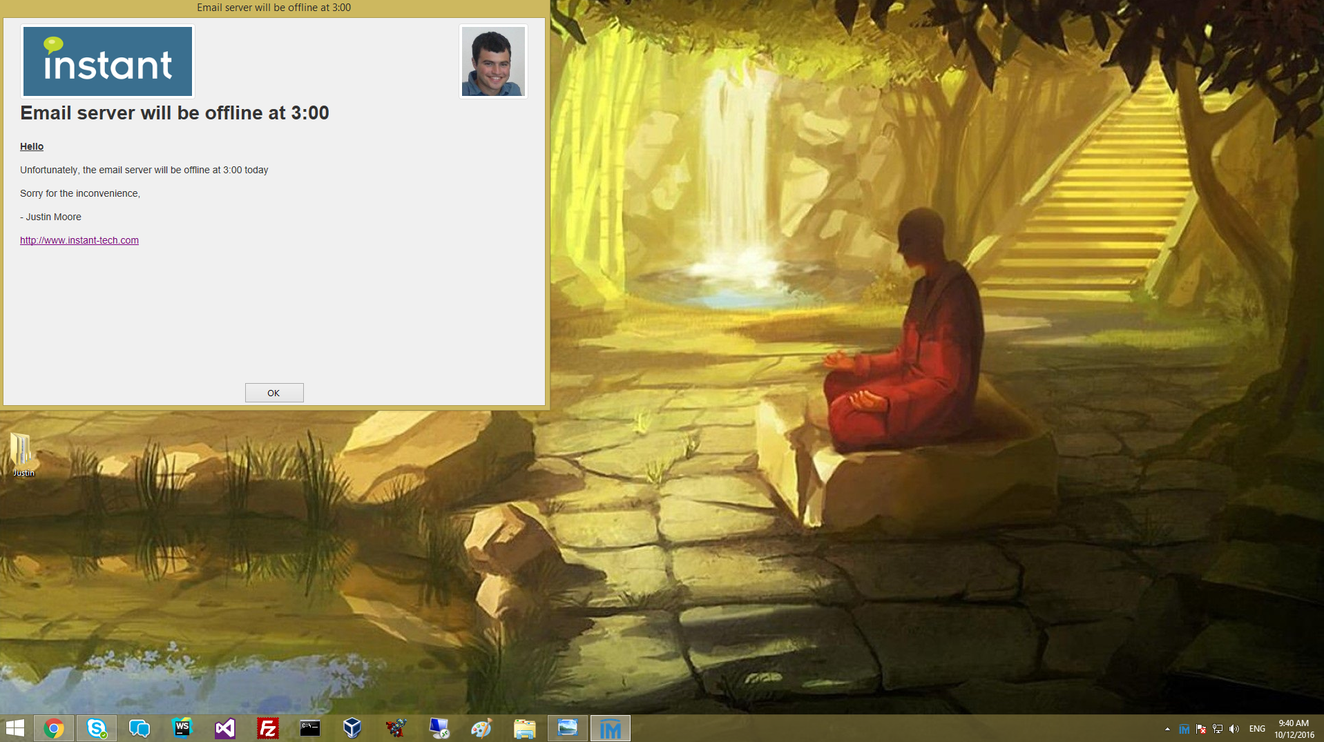Click 'Sorry for the inconvenience,' line
This screenshot has height=742, width=1324.
(x=80, y=193)
